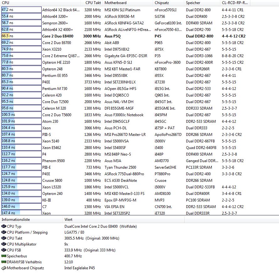Click LGA775 / E0 value
The height and width of the screenshot is (273, 279).
[74, 232]
